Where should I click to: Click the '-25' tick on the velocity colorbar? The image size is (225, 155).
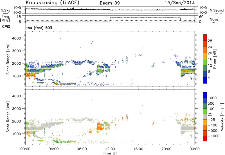pos(211,119)
